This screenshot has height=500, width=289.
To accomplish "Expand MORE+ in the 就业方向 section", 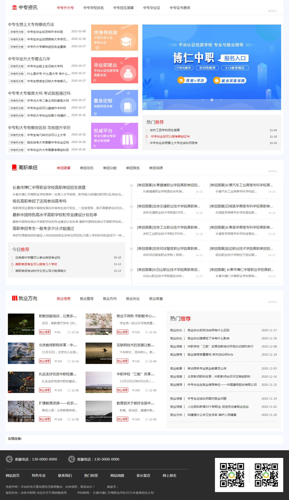I will (x=273, y=302).
